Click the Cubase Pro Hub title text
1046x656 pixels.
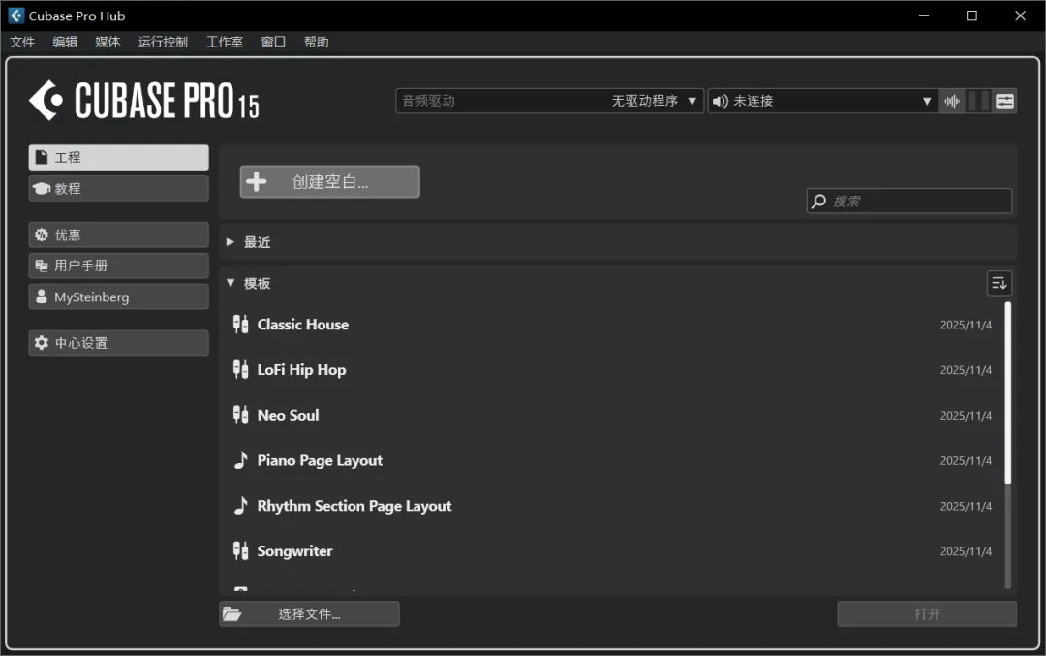77,16
